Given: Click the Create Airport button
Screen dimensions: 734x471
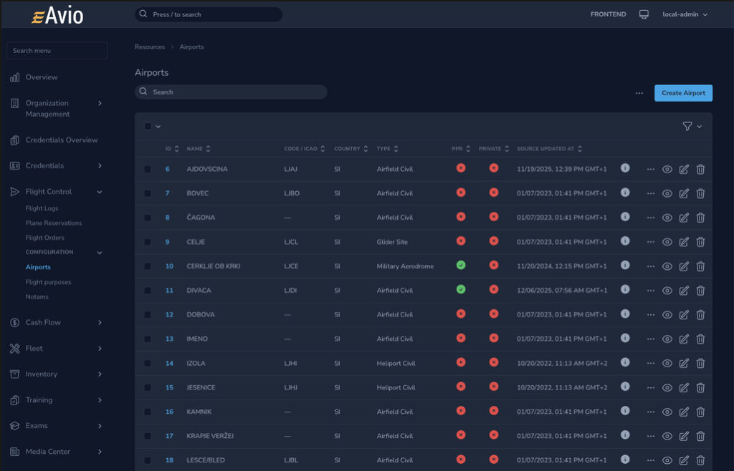Looking at the screenshot, I should click(x=683, y=93).
